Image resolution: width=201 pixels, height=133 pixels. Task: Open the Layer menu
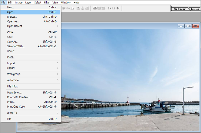28,2
